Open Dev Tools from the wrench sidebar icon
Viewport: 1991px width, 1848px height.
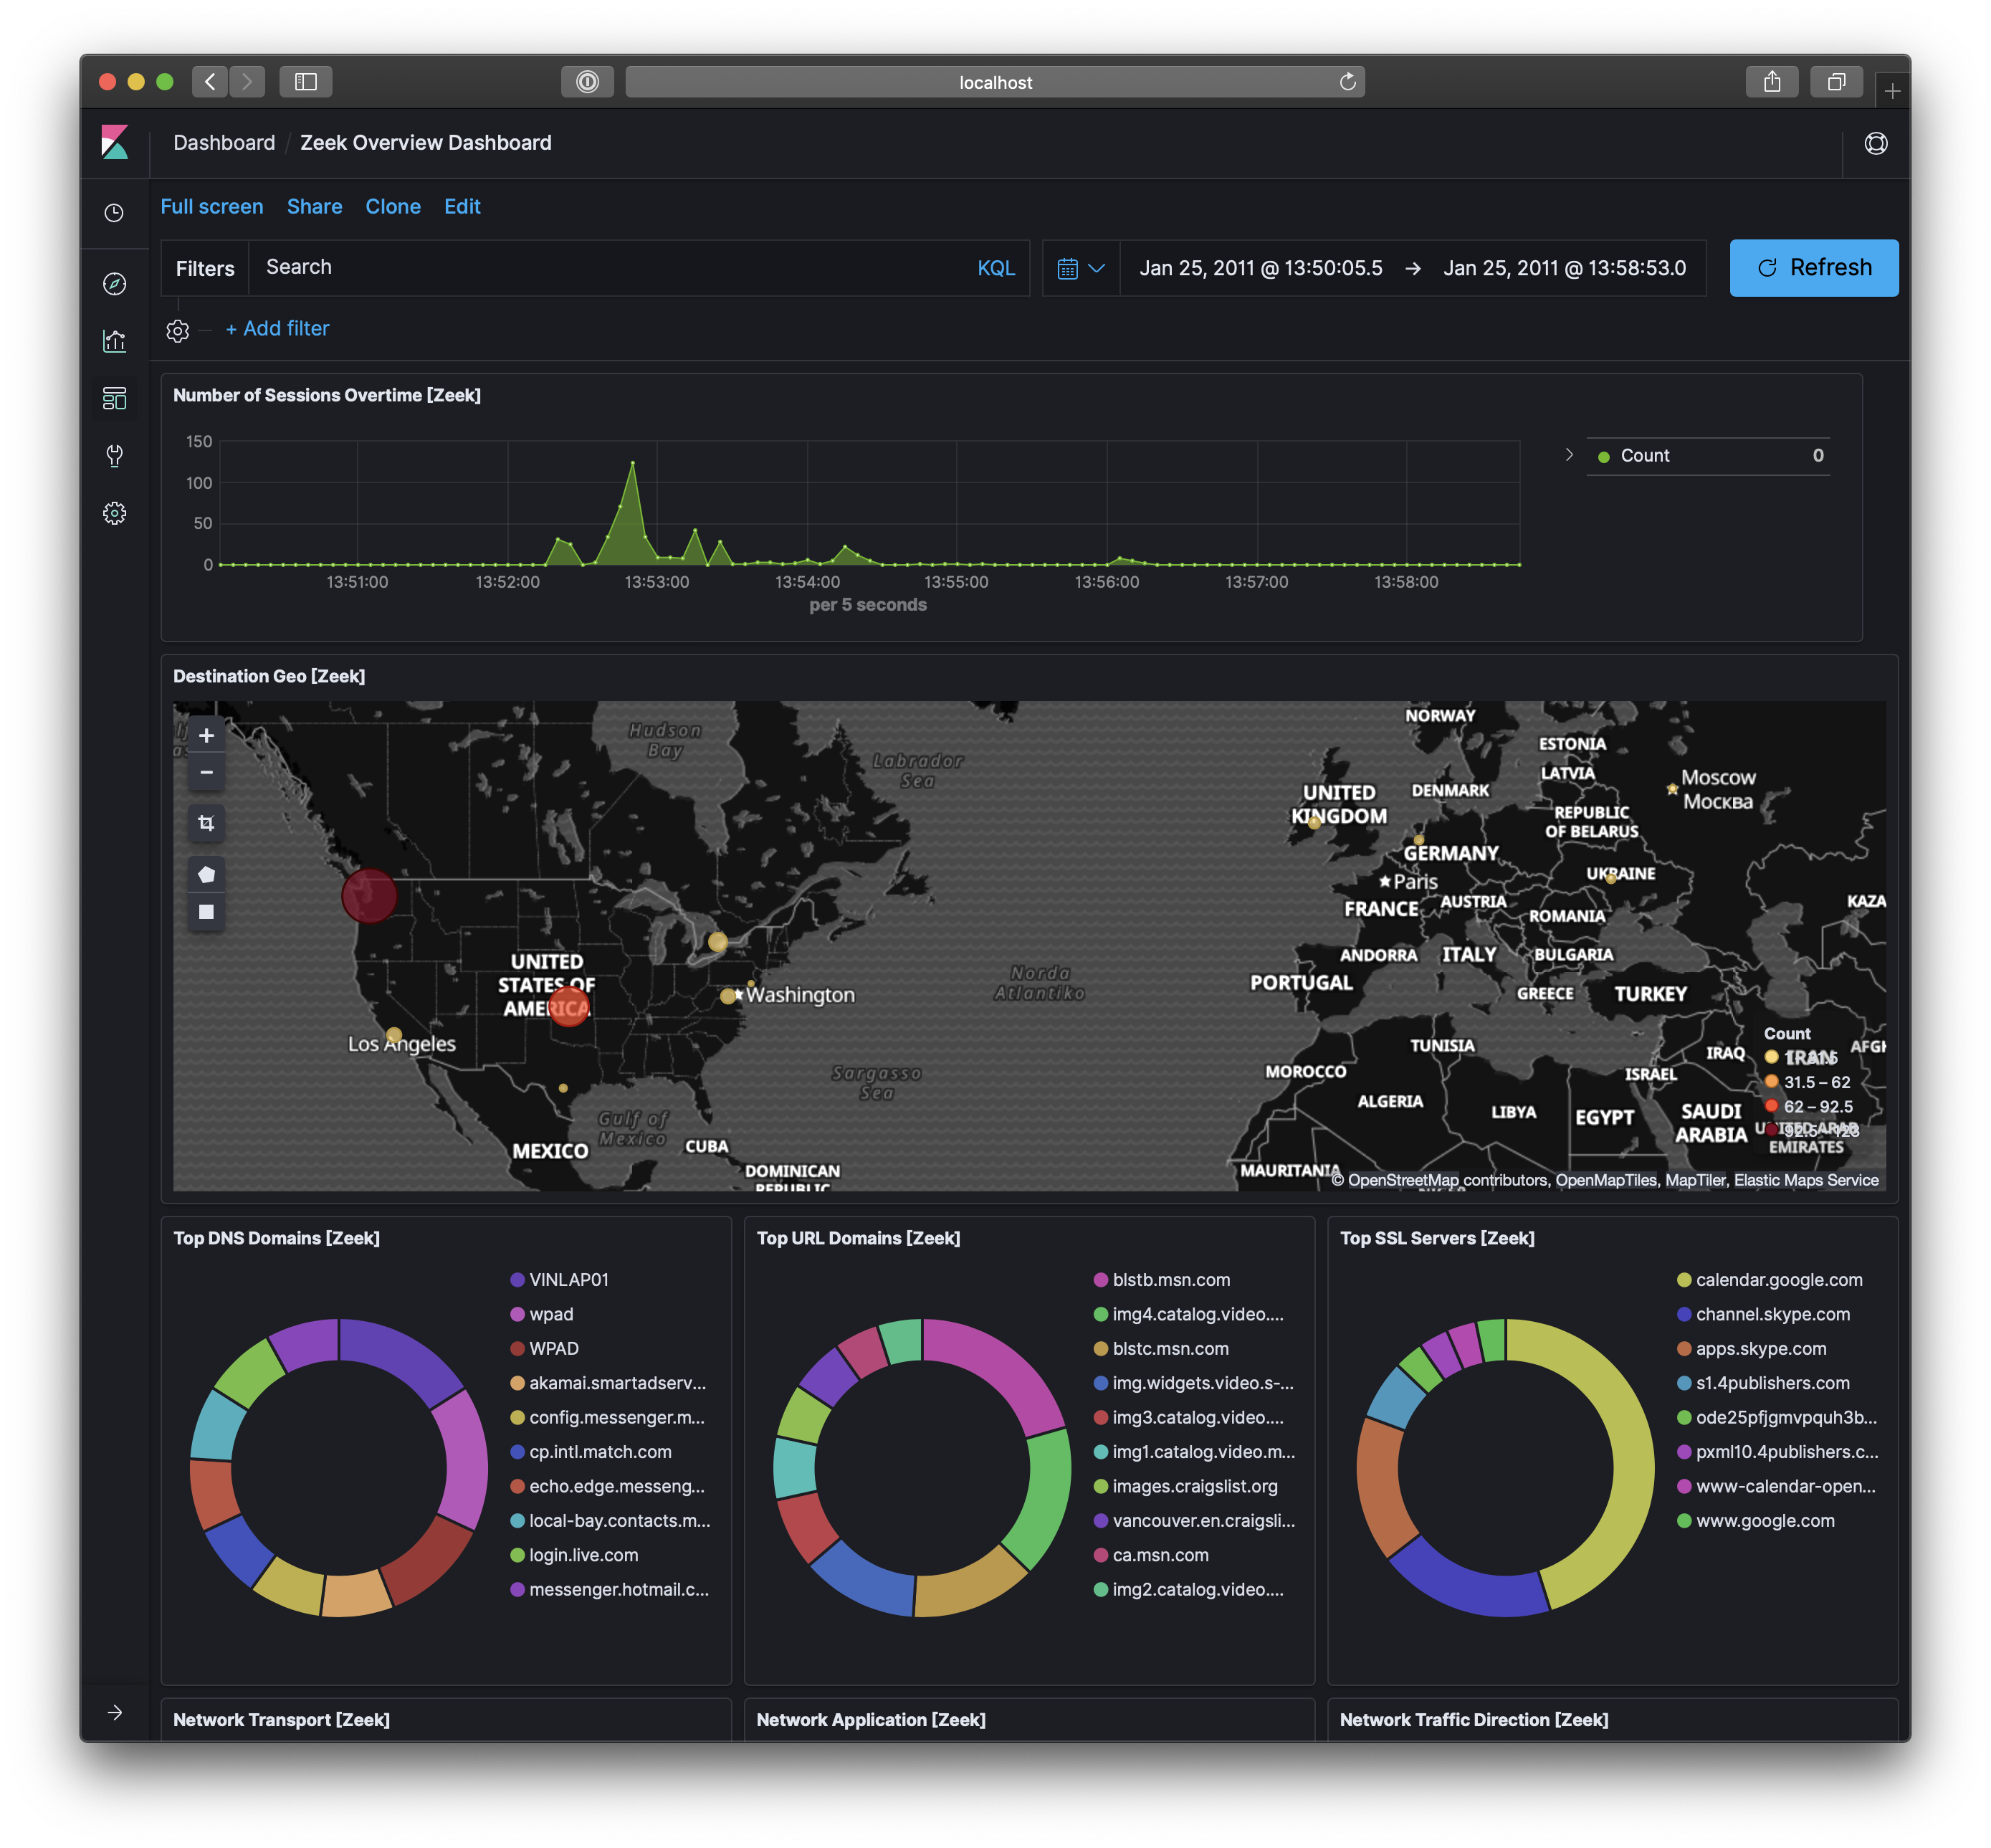click(114, 456)
